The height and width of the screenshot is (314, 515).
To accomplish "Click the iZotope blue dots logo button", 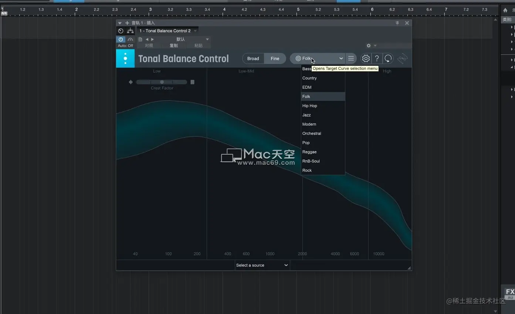I will (x=125, y=58).
